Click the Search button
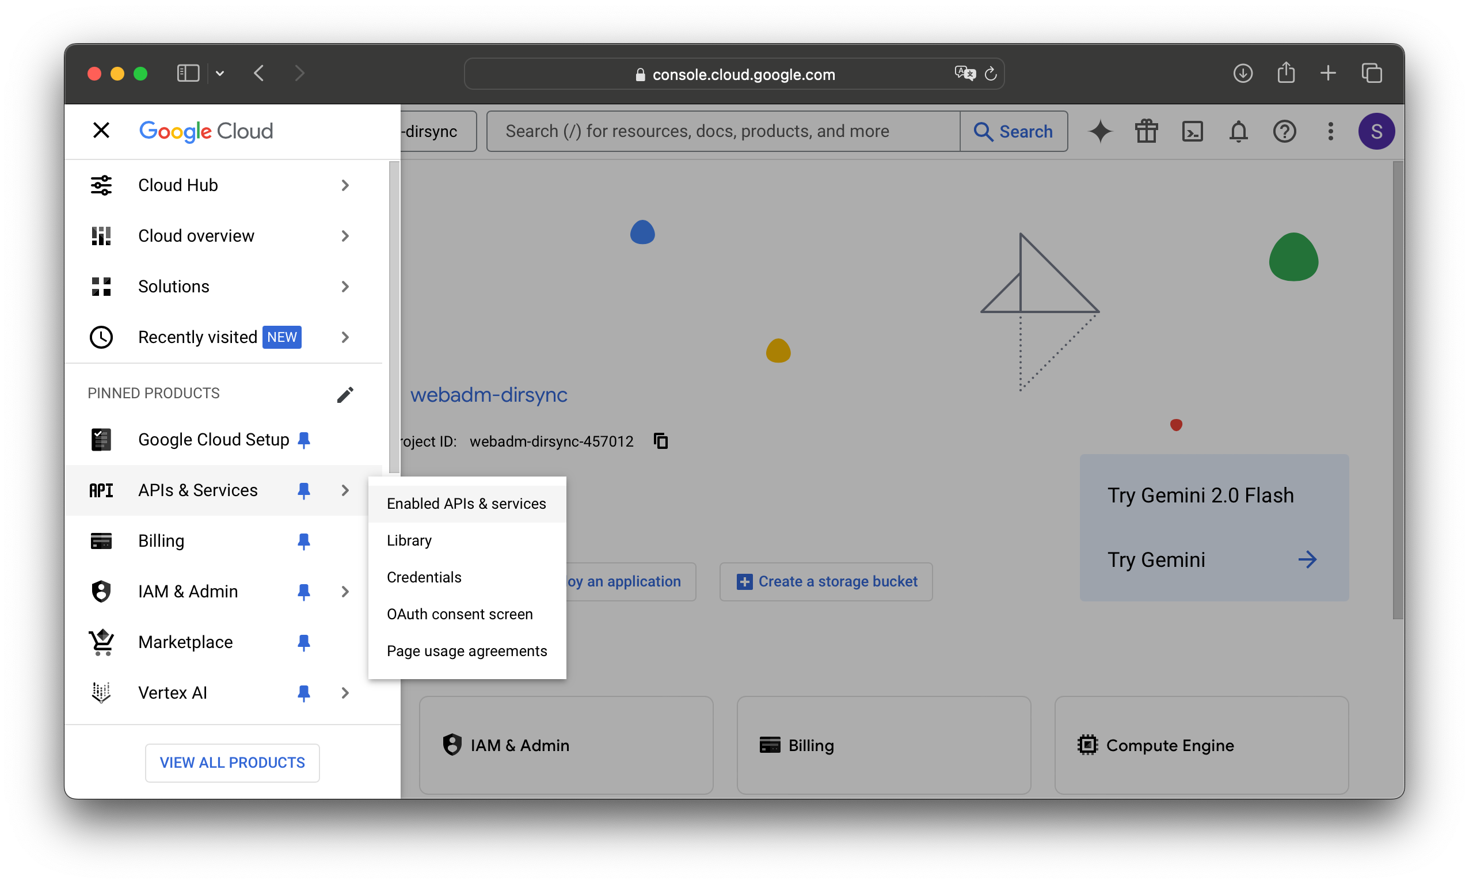 click(1013, 131)
